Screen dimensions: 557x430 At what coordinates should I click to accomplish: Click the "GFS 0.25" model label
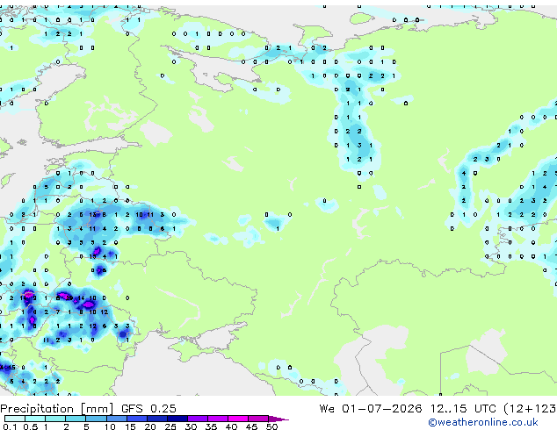click(x=148, y=409)
